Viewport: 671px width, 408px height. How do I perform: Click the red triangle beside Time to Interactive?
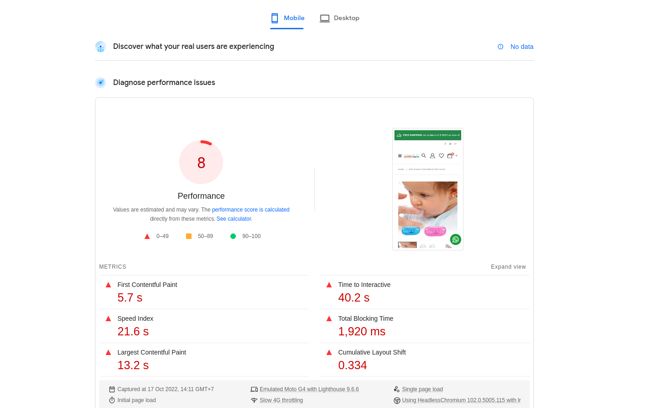[x=329, y=285]
